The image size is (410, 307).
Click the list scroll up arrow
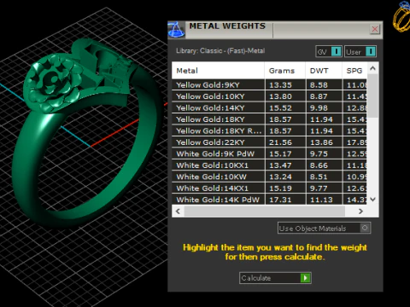point(372,68)
